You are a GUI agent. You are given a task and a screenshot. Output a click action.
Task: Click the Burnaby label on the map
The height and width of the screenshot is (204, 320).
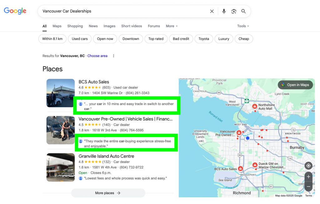pos(297,148)
